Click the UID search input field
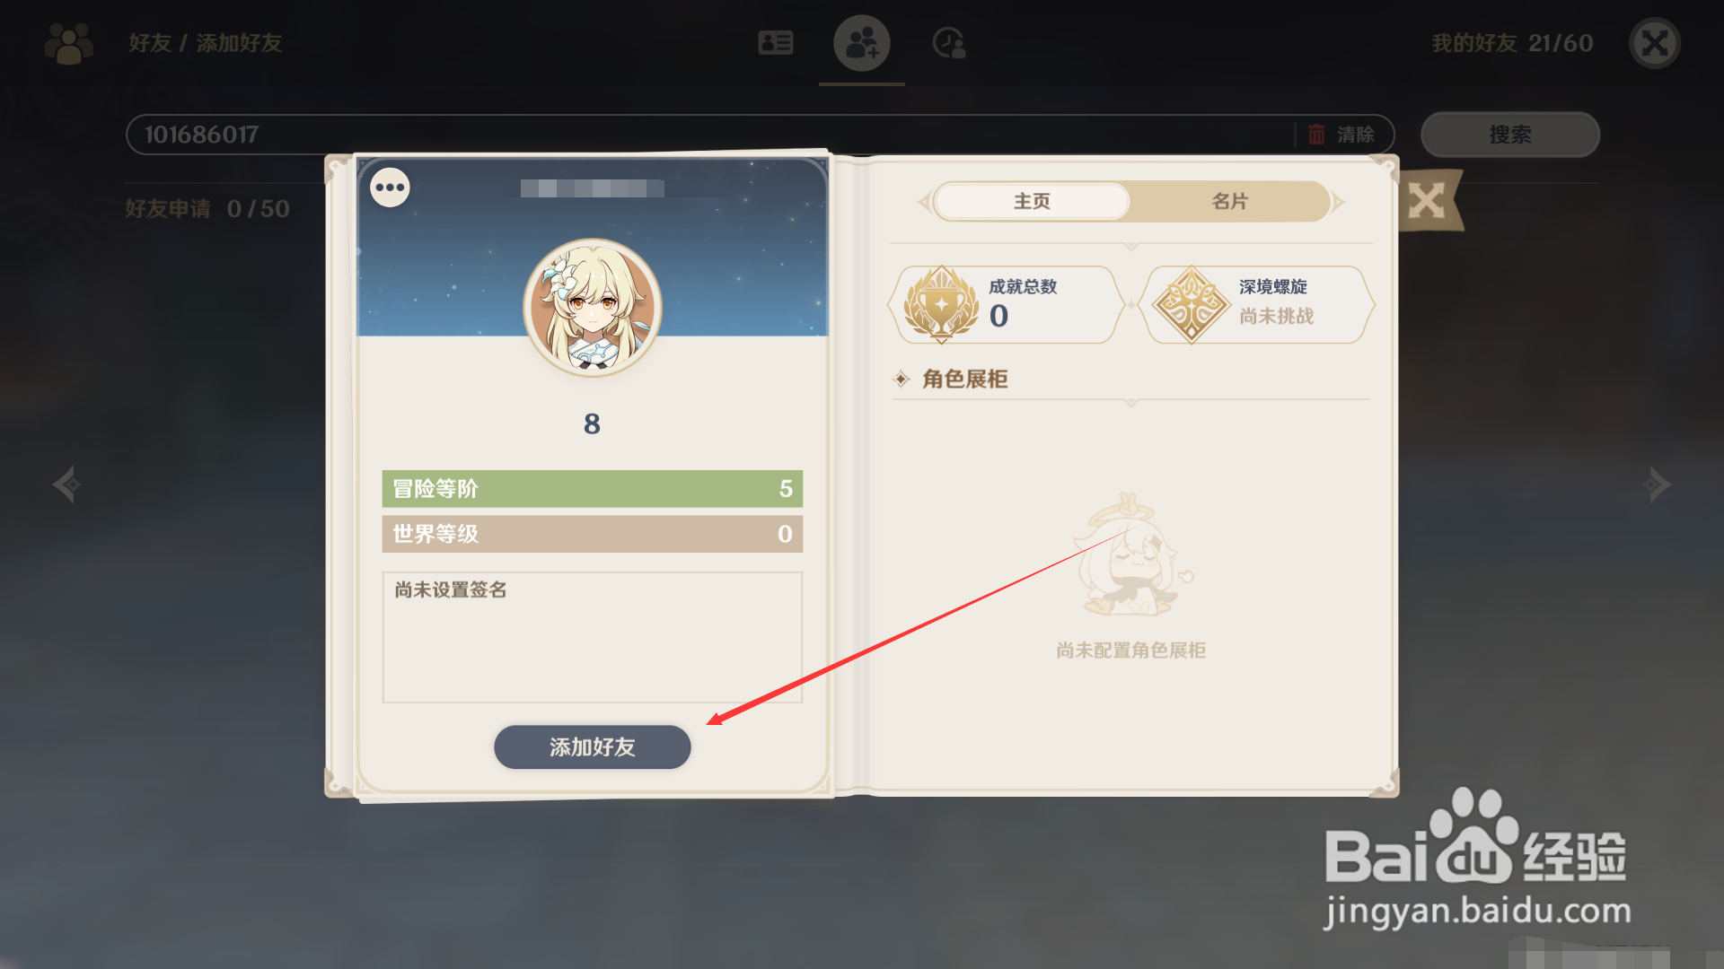The height and width of the screenshot is (969, 1724). pyautogui.click(x=709, y=135)
